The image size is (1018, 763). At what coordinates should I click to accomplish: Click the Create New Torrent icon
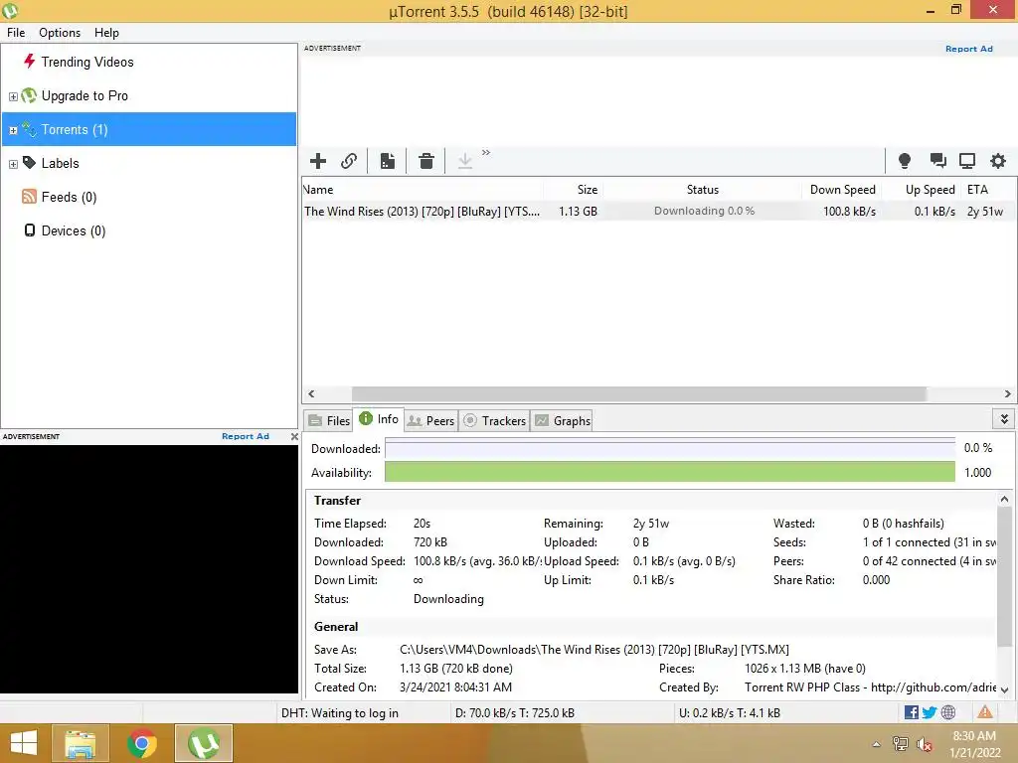tap(388, 161)
